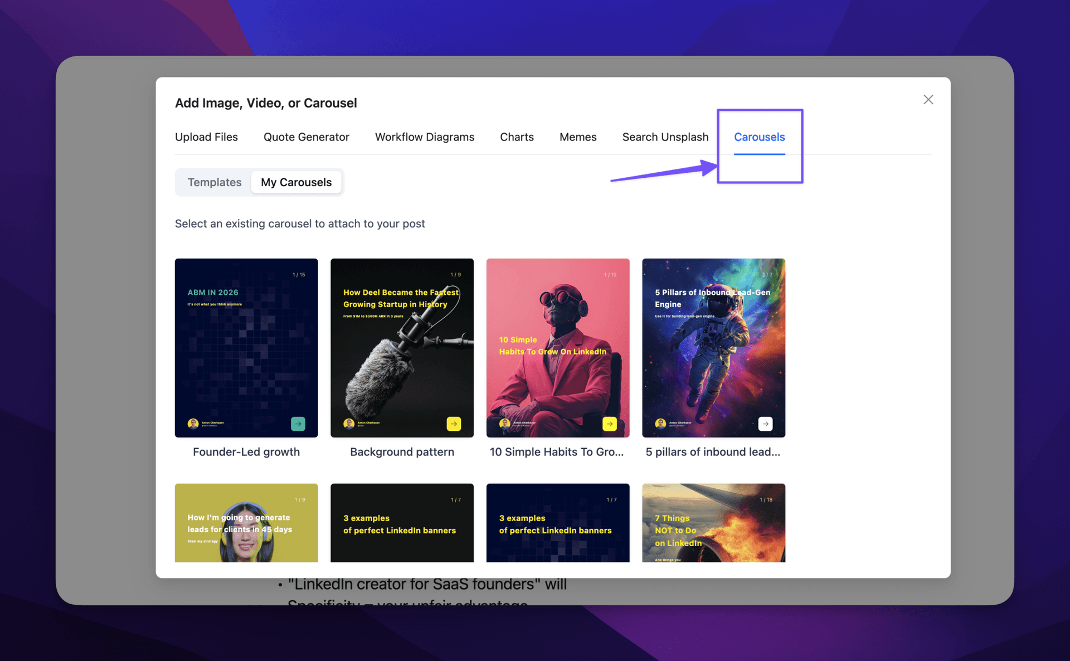Open the Upload Files tab
The image size is (1070, 661).
206,137
